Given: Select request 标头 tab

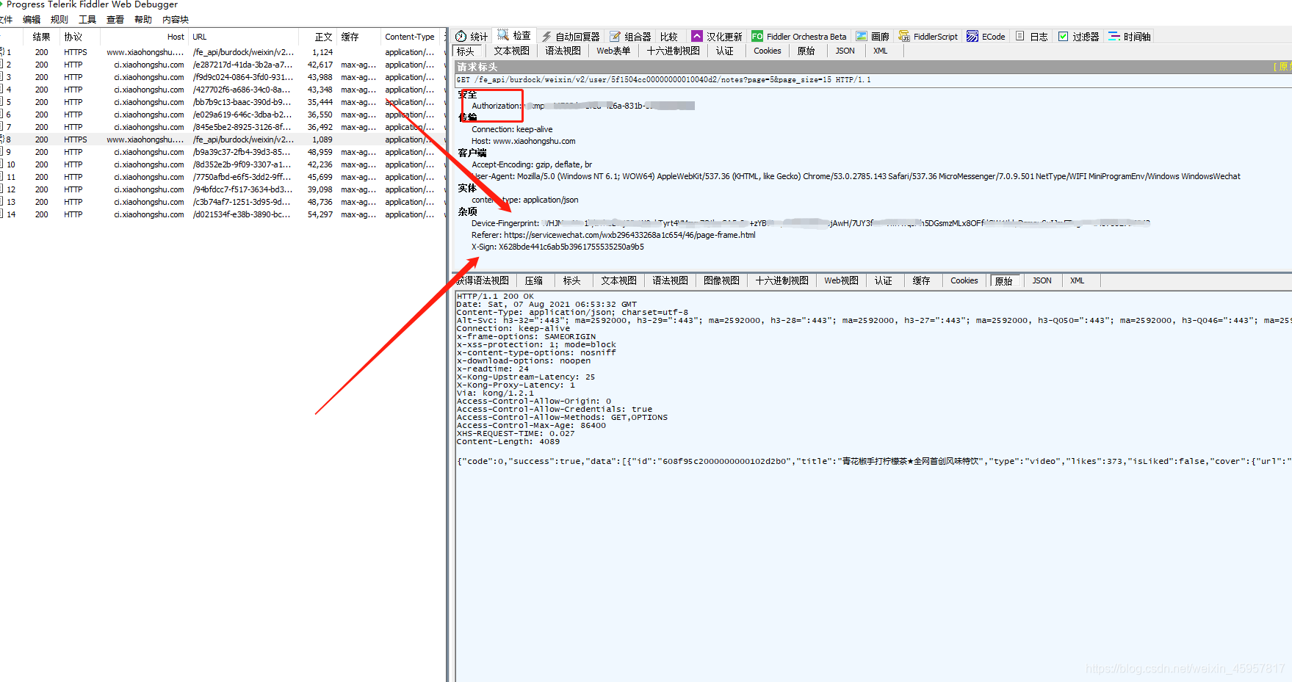Looking at the screenshot, I should (466, 51).
